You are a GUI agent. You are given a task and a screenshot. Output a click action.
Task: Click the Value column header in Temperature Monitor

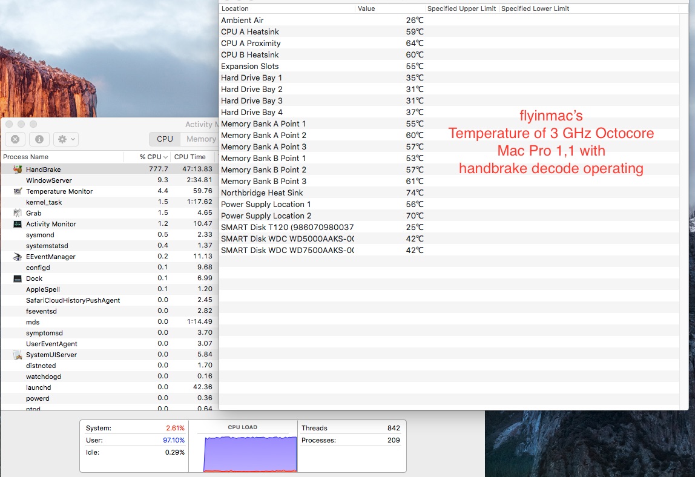tap(390, 8)
